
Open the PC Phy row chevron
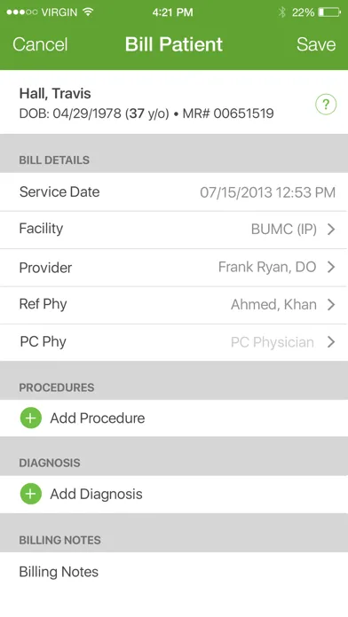[331, 342]
